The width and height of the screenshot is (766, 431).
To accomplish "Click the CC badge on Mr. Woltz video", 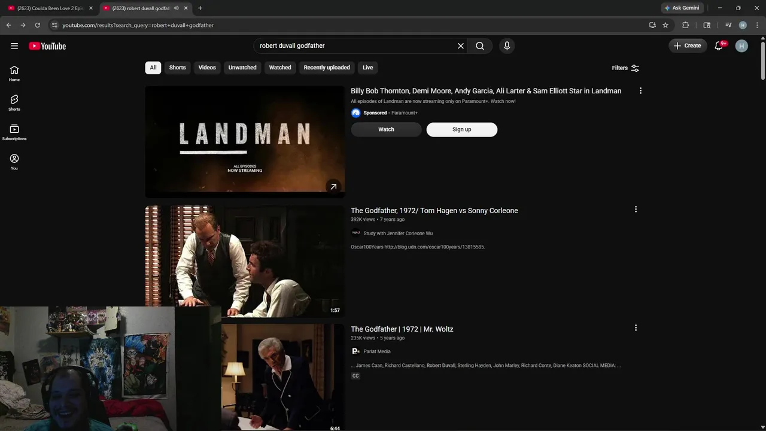I will click(355, 376).
